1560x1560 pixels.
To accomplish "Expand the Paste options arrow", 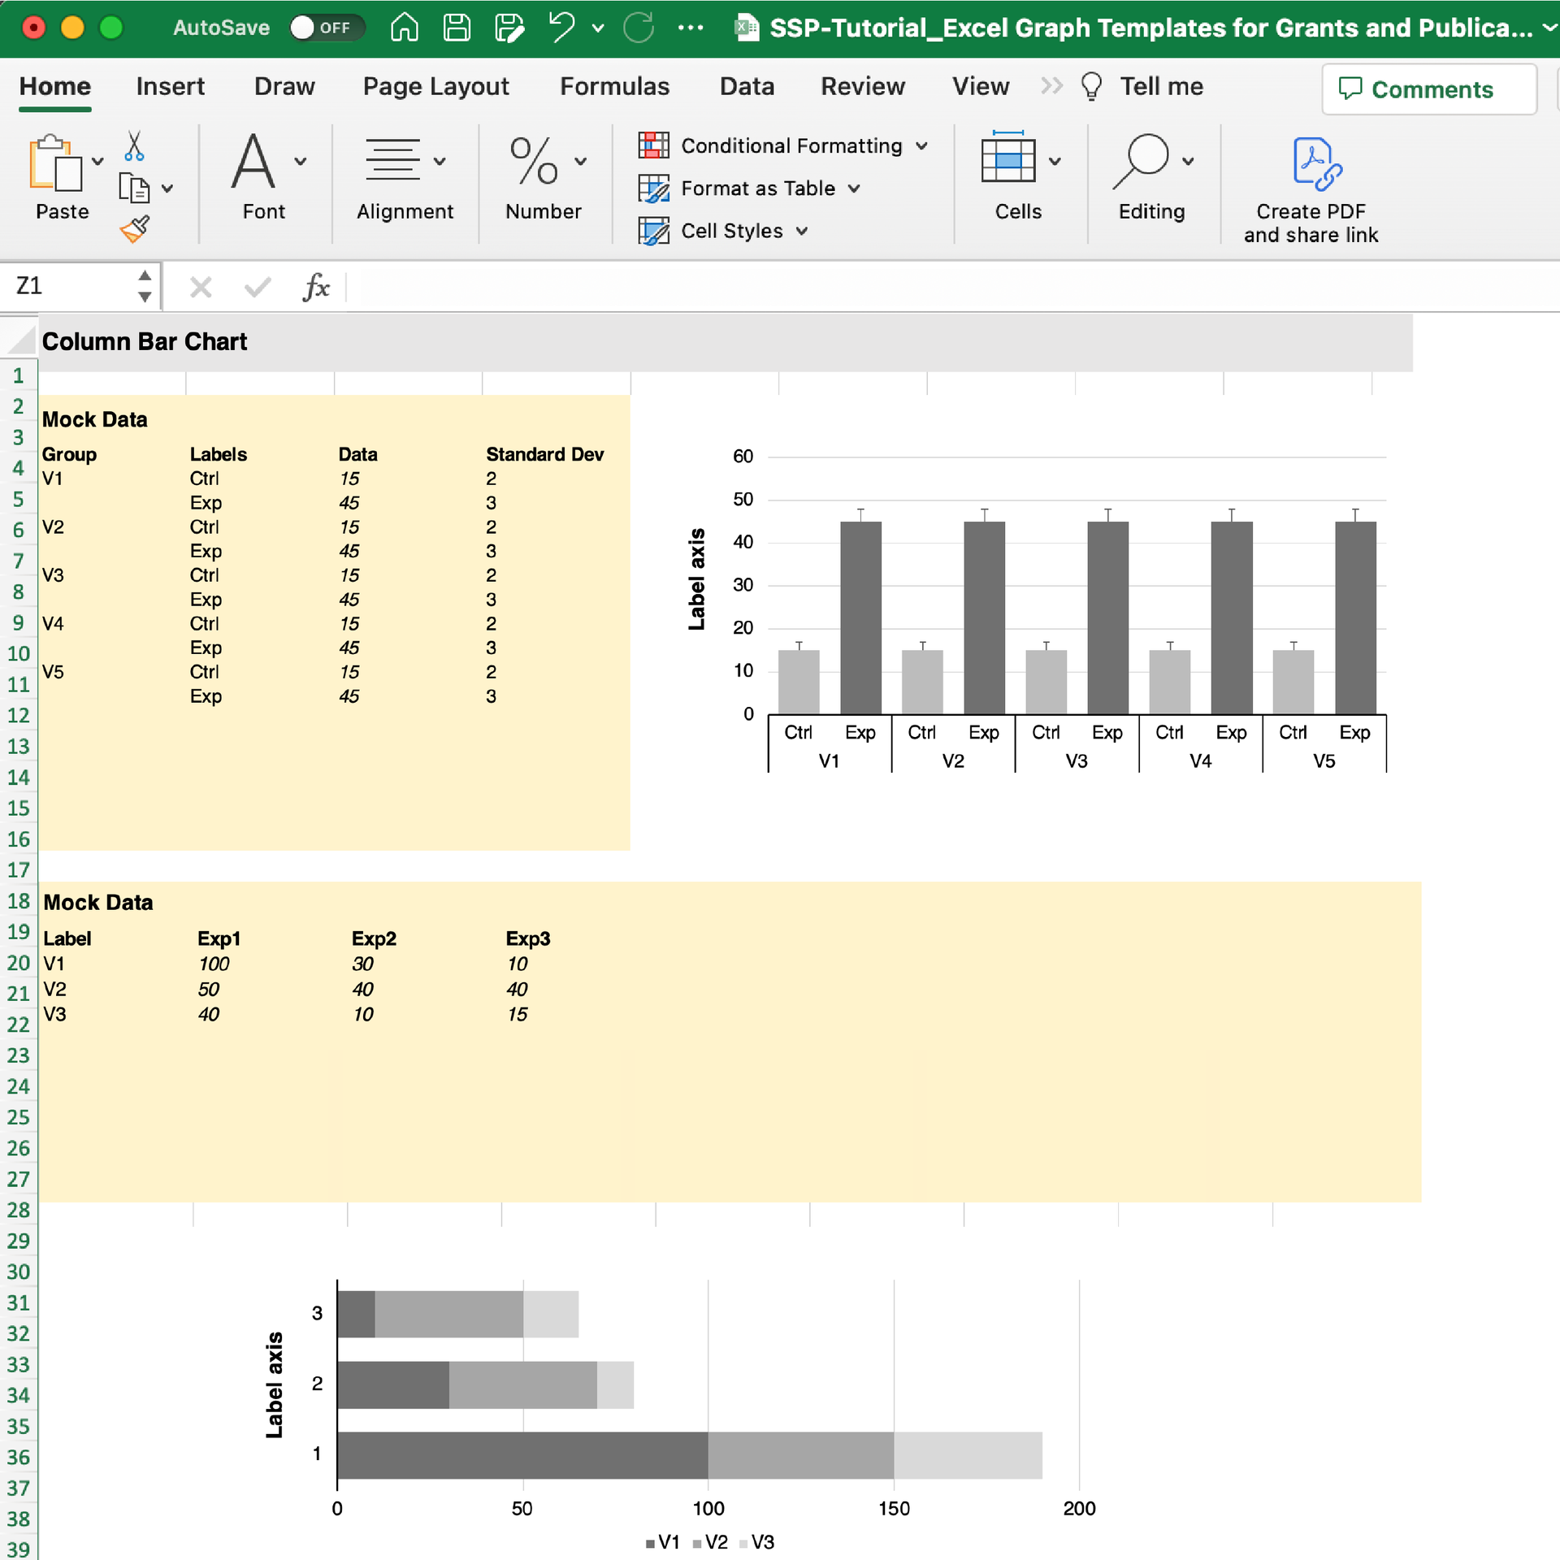I will pos(98,162).
